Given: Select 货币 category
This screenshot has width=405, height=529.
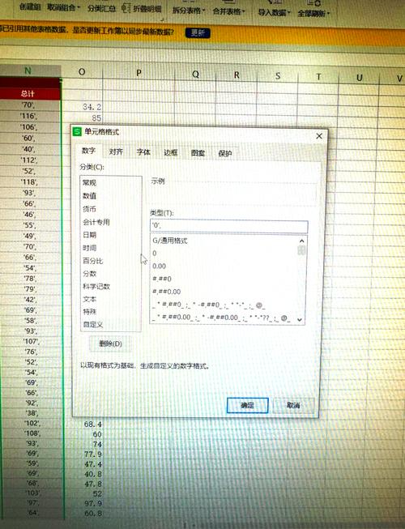Looking at the screenshot, I should click(111, 209).
